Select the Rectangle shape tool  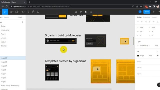[x=16, y=12]
